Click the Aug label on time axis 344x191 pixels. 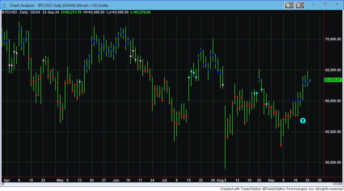[220, 180]
